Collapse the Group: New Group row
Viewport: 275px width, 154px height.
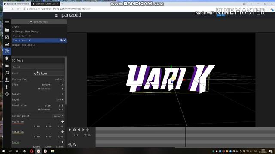[13, 31]
